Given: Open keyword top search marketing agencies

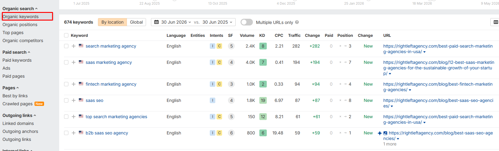Looking at the screenshot, I should pyautogui.click(x=116, y=117).
